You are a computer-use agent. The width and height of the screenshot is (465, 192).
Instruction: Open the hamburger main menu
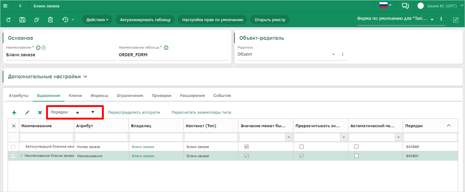pos(5,6)
